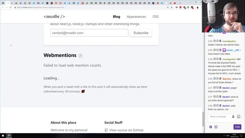This screenshot has width=245, height=138.
Task: Go back in browser history
Action: (x=3, y=7)
